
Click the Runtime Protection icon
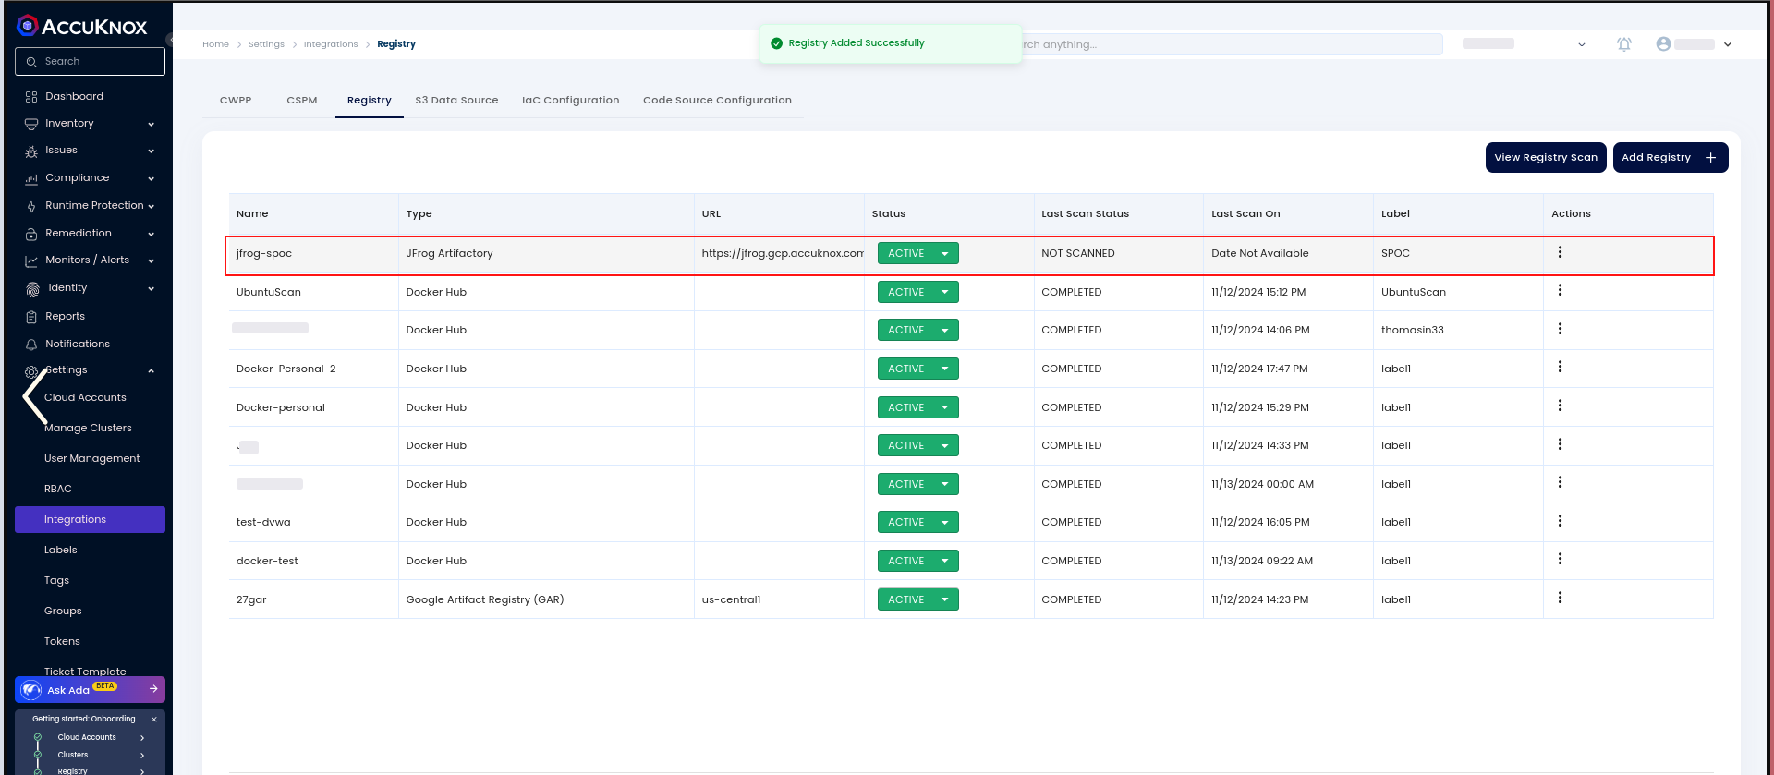click(31, 206)
